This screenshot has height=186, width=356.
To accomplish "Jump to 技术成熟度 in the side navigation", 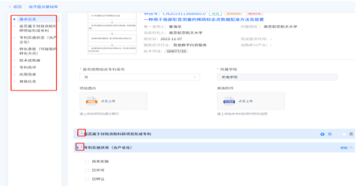I will [x=29, y=61].
